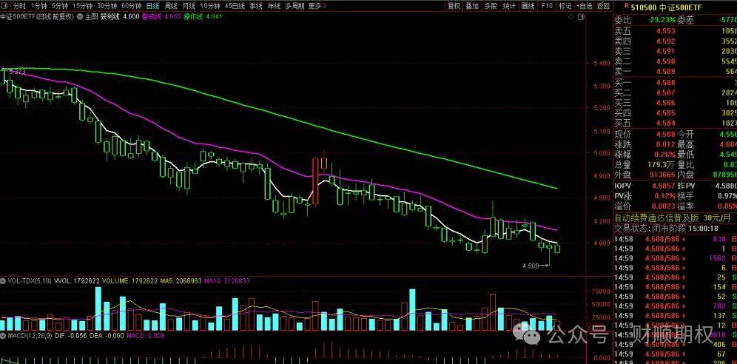Switch to the 分时 intraday tab

tap(19, 6)
